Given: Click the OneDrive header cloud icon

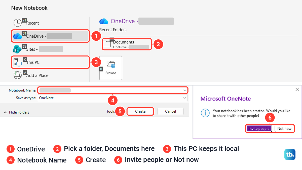Looking at the screenshot, I should (x=103, y=21).
